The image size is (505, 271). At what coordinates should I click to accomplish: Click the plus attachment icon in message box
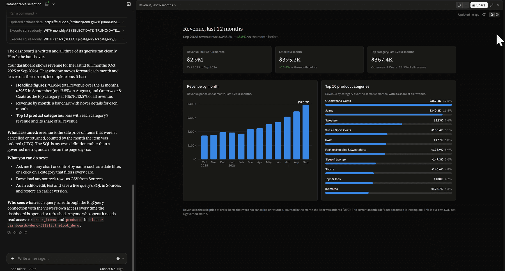click(12, 258)
